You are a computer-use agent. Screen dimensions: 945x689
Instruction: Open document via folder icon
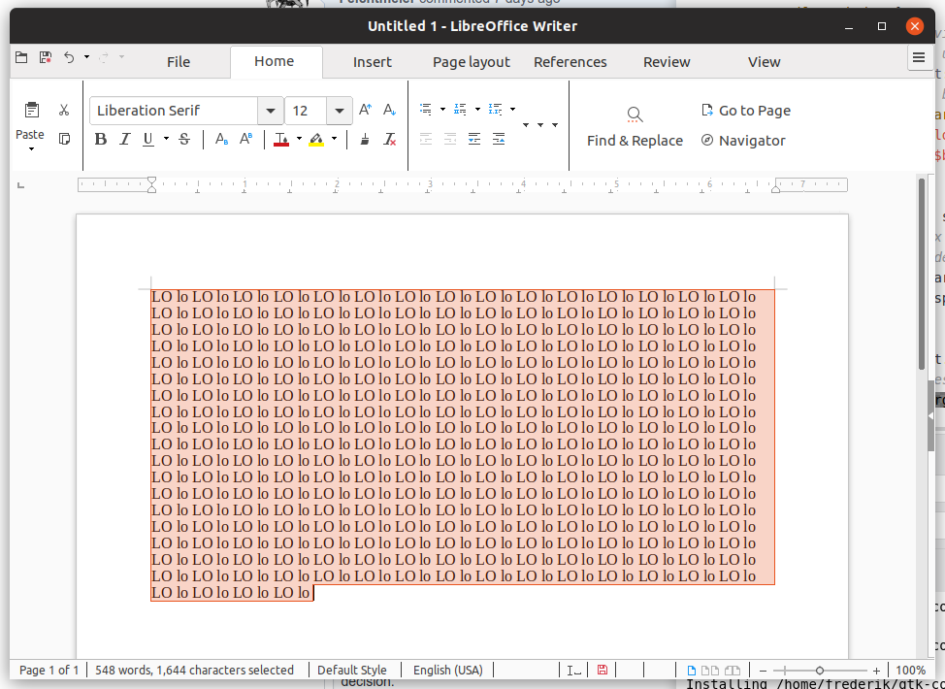click(21, 58)
